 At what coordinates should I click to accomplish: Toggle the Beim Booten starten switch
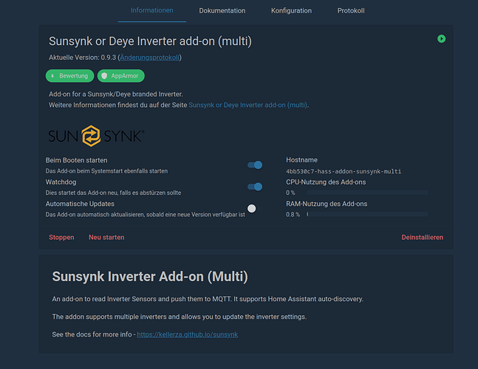pyautogui.click(x=255, y=165)
